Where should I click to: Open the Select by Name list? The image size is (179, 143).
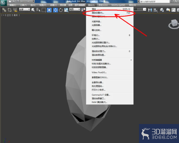(x=38, y=10)
